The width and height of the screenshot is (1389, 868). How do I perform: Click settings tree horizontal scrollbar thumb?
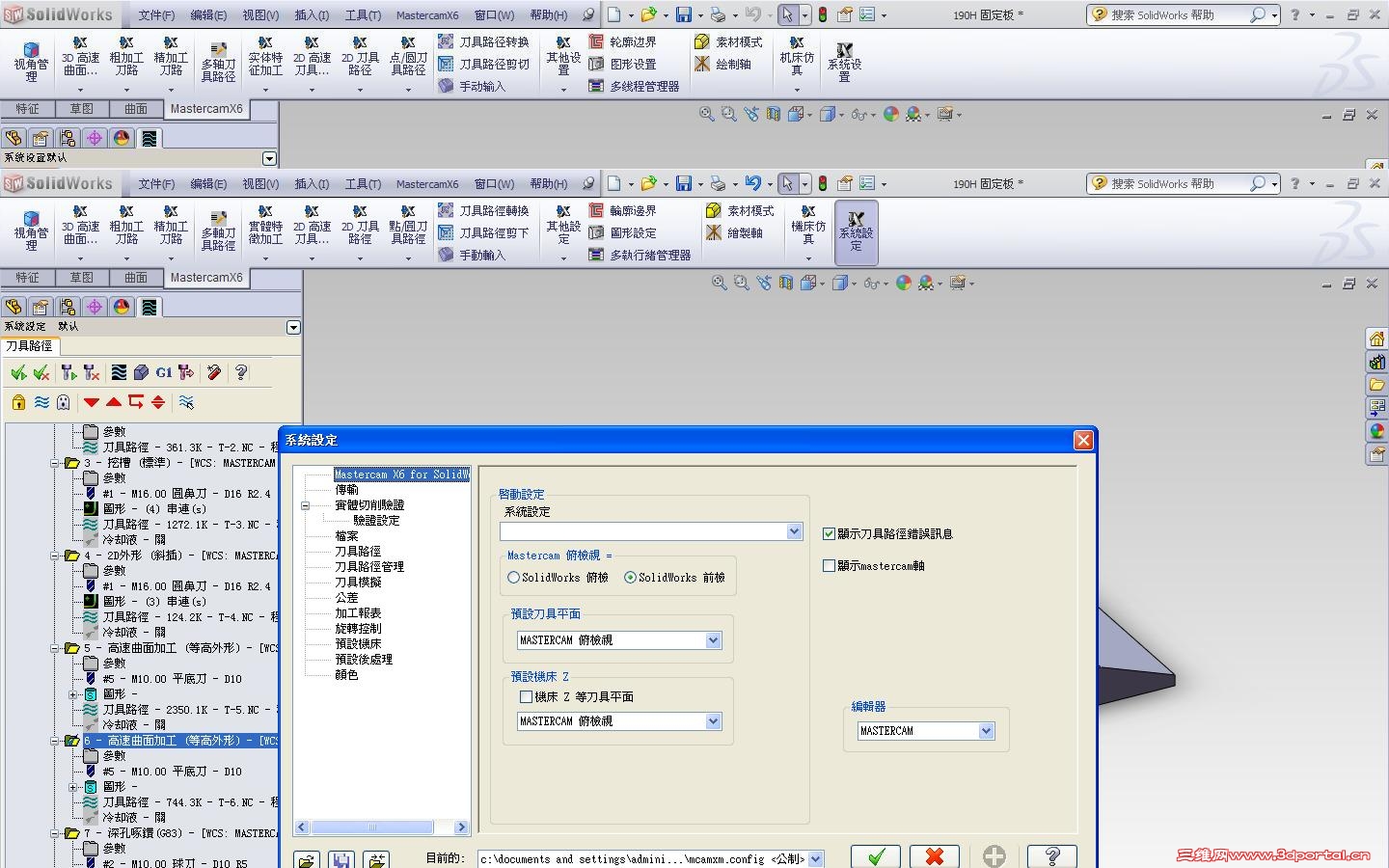(x=372, y=827)
